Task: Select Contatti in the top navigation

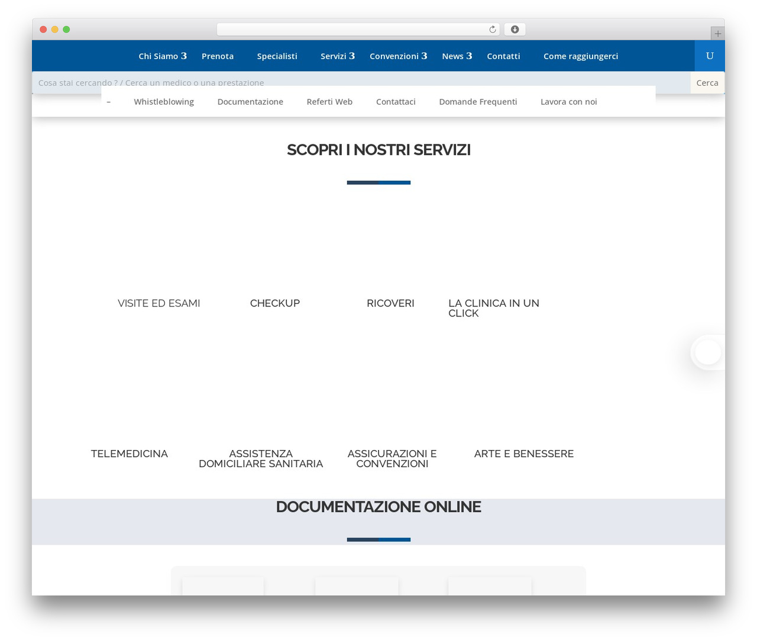Action: point(503,56)
